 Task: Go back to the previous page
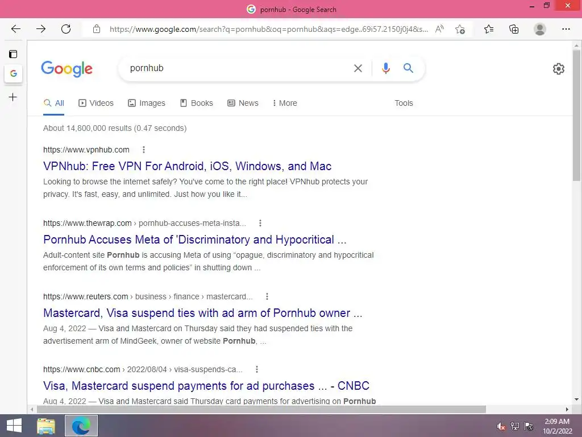(15, 29)
